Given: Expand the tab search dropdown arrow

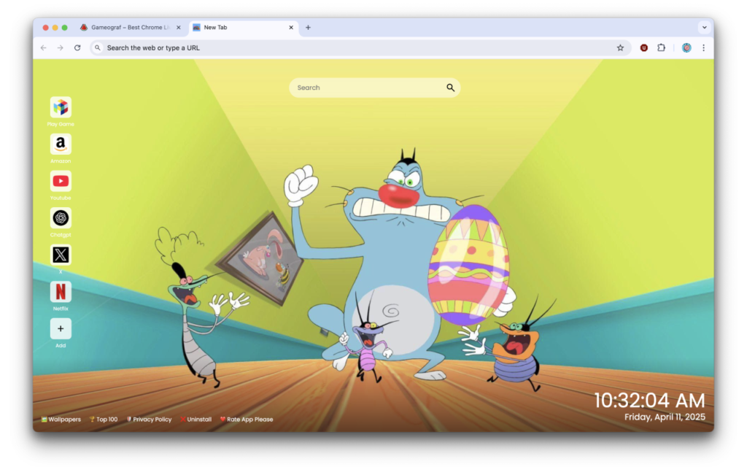Looking at the screenshot, I should [704, 28].
